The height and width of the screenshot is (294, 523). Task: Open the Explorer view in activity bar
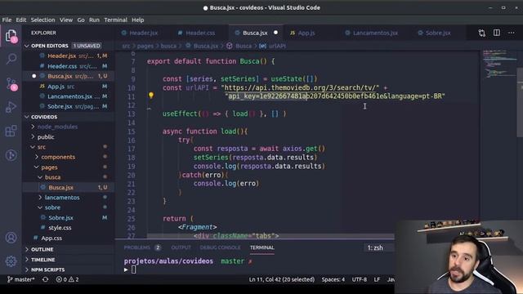(11, 35)
